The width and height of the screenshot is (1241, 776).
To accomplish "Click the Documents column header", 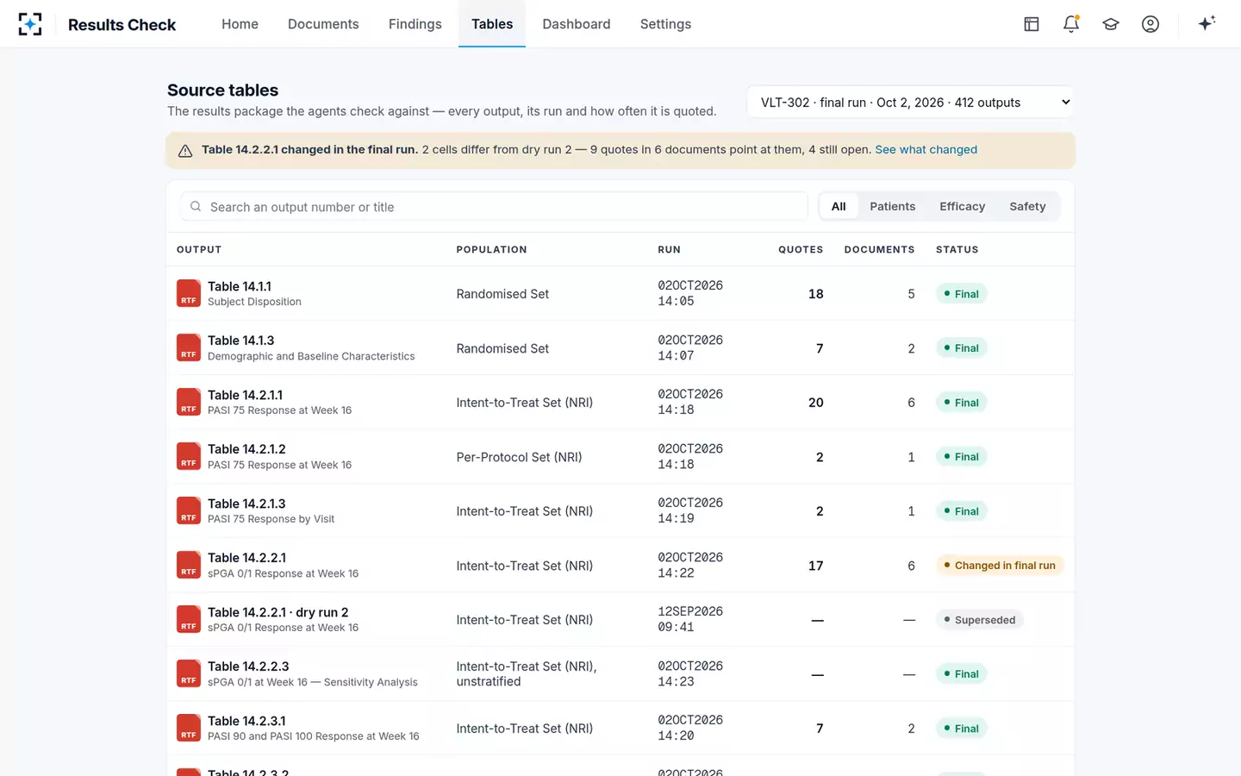I will click(879, 250).
